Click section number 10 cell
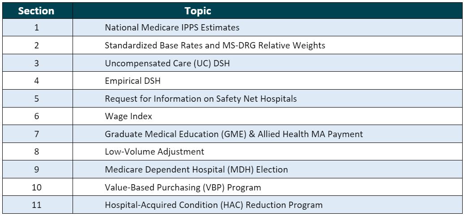Screen dimensions: 464x216 [x=36, y=187]
